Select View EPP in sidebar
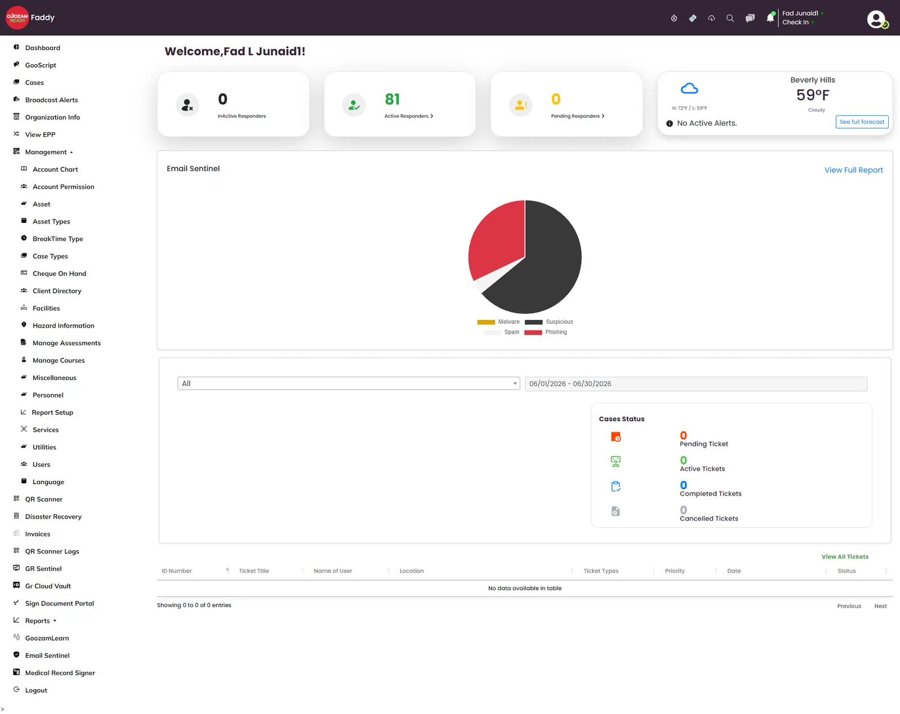900x714 pixels. click(x=40, y=135)
